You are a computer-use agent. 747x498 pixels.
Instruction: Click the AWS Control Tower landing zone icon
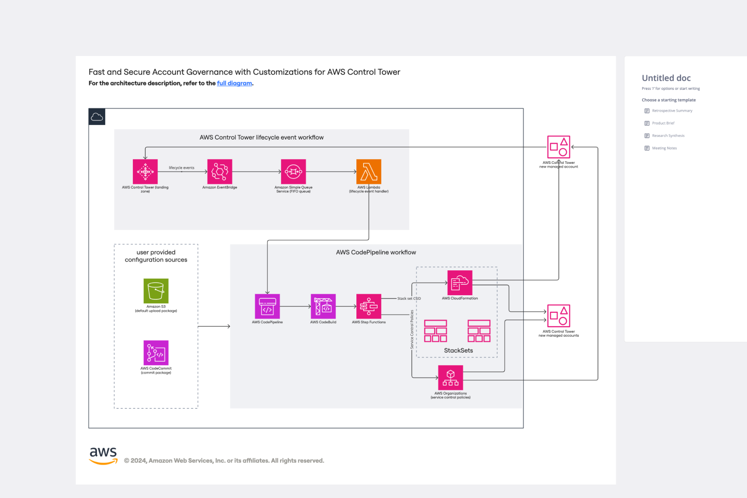(x=145, y=172)
